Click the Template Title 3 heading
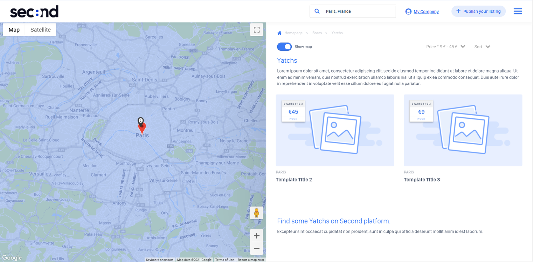Viewport: 533px width, 262px height. click(422, 180)
